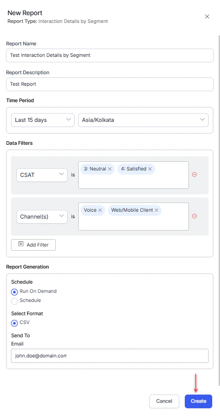Open the Asia/Kolkata timezone dropdown

(x=143, y=120)
